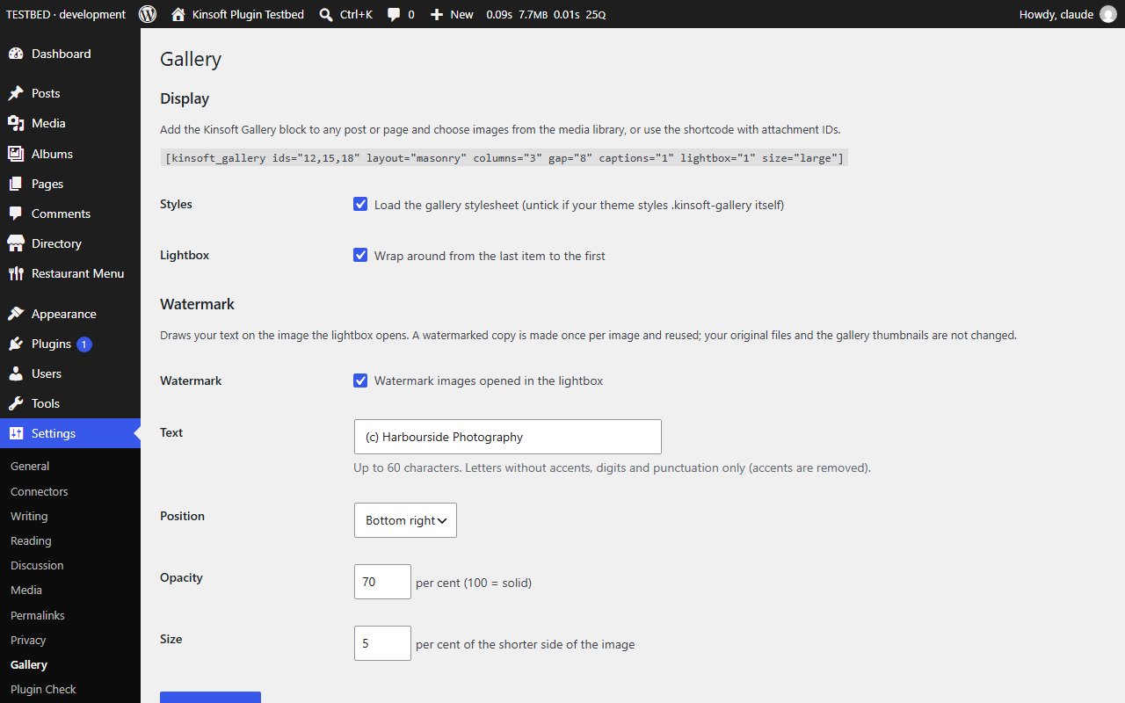
Task: Click the Restaurant Menu cutlery icon
Action: click(x=16, y=273)
